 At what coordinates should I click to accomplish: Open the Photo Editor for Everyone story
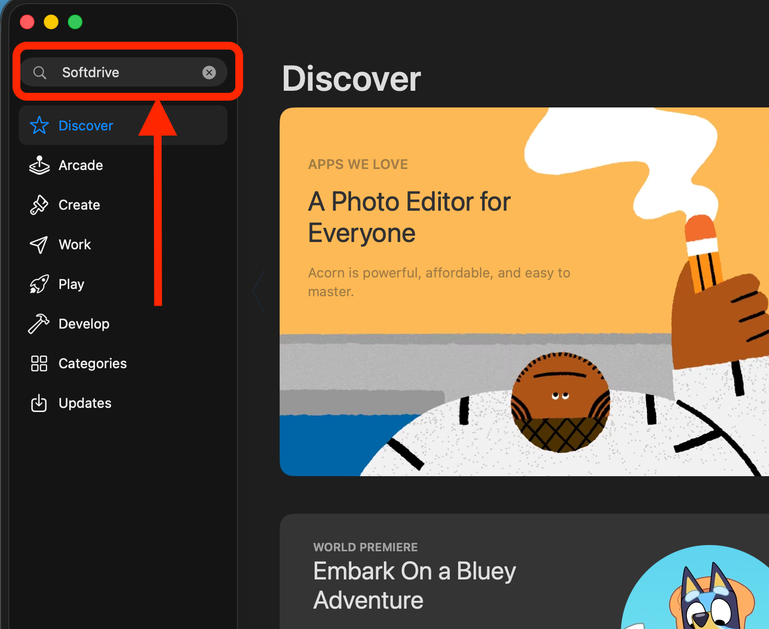point(524,292)
